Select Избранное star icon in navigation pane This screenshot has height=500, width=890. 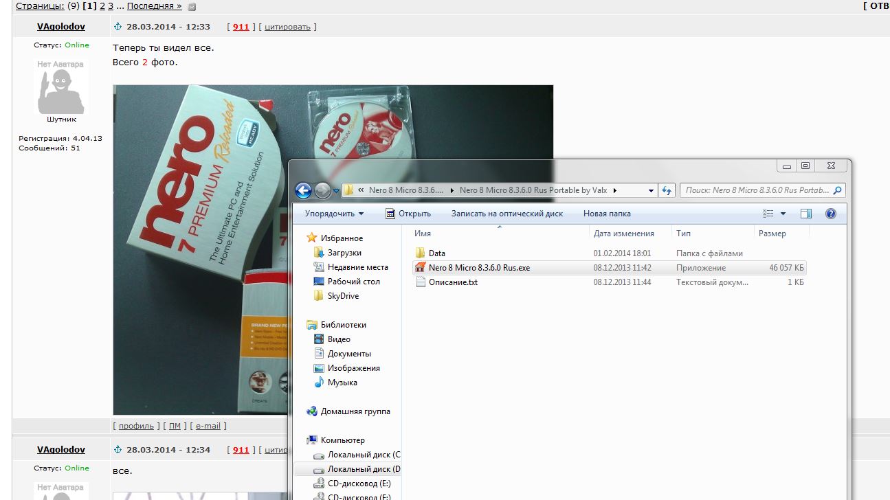313,238
